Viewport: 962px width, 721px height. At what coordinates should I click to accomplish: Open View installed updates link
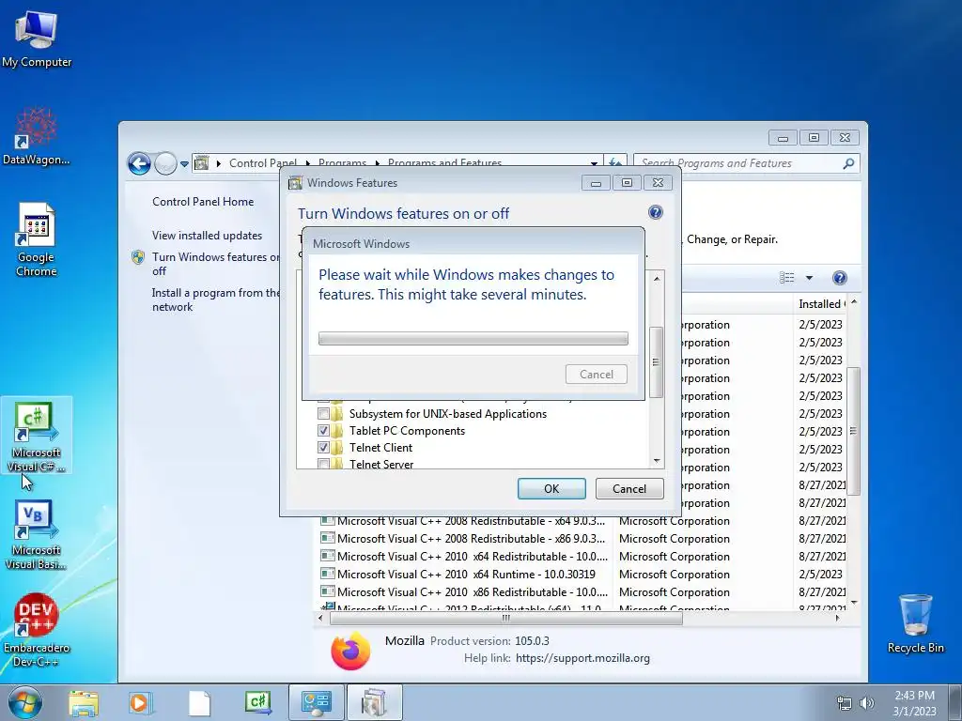tap(207, 236)
